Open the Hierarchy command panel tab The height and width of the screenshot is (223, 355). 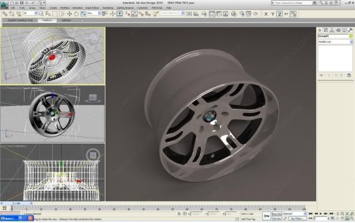[x=332, y=30]
